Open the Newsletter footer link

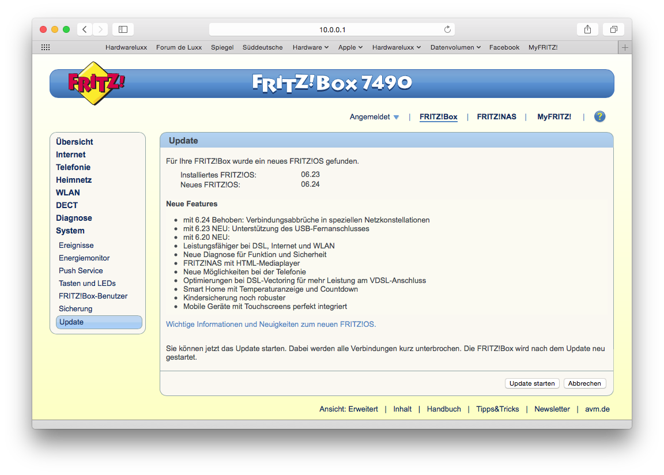tap(552, 409)
